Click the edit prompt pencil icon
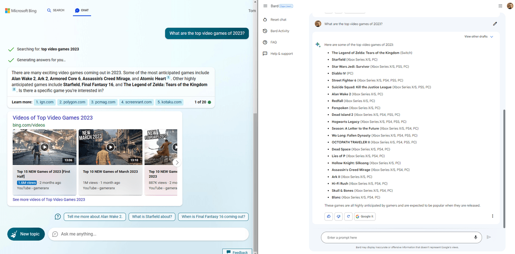 click(495, 24)
